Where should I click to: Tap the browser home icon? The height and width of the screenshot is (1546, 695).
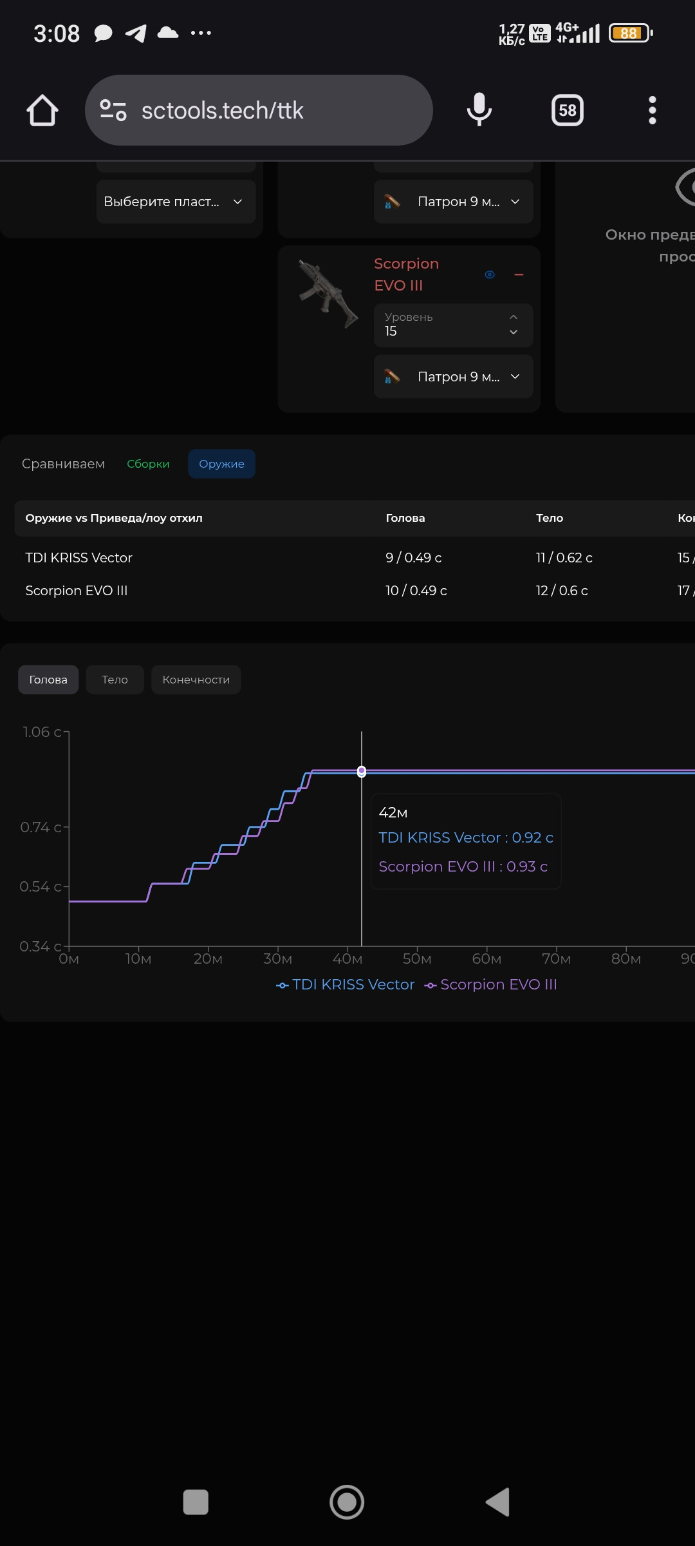[x=42, y=110]
